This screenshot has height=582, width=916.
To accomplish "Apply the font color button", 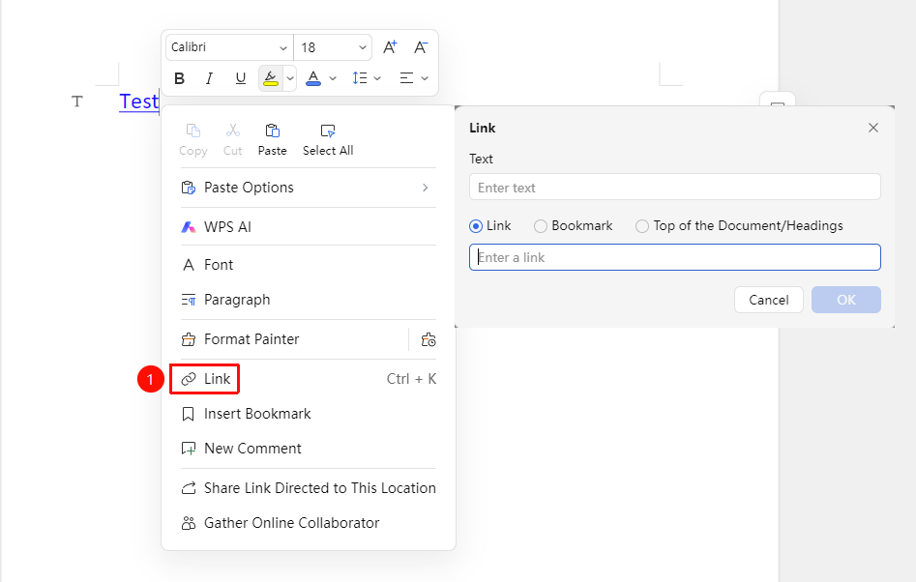I will [x=313, y=78].
